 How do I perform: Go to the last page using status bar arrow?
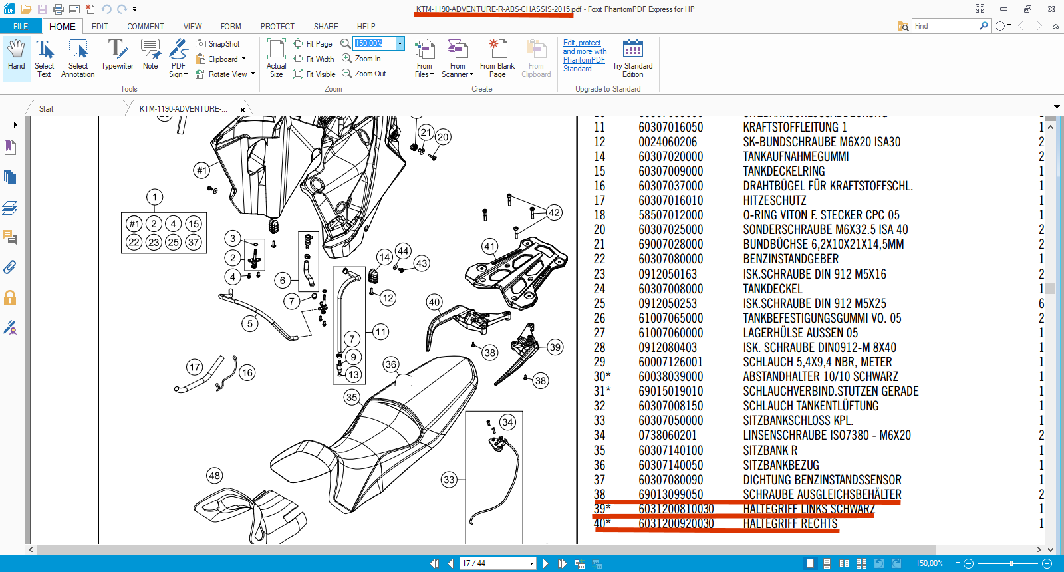pos(562,563)
